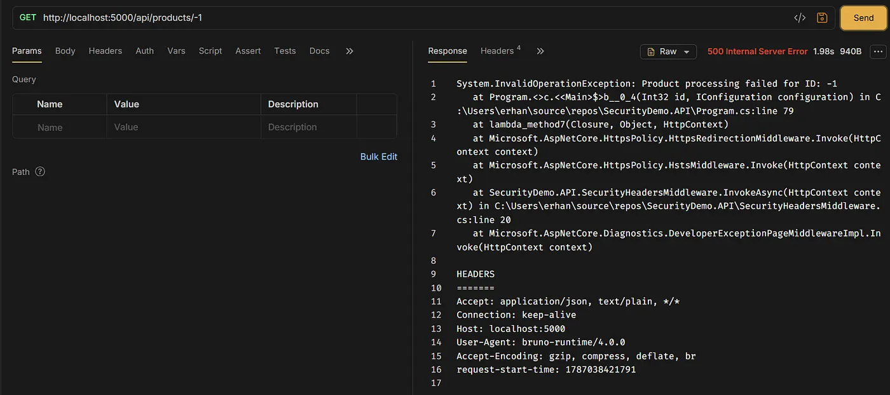Click the HstsMiddleware.Invoke stack line
Image resolution: width=890 pixels, height=395 pixels.
tap(669, 172)
